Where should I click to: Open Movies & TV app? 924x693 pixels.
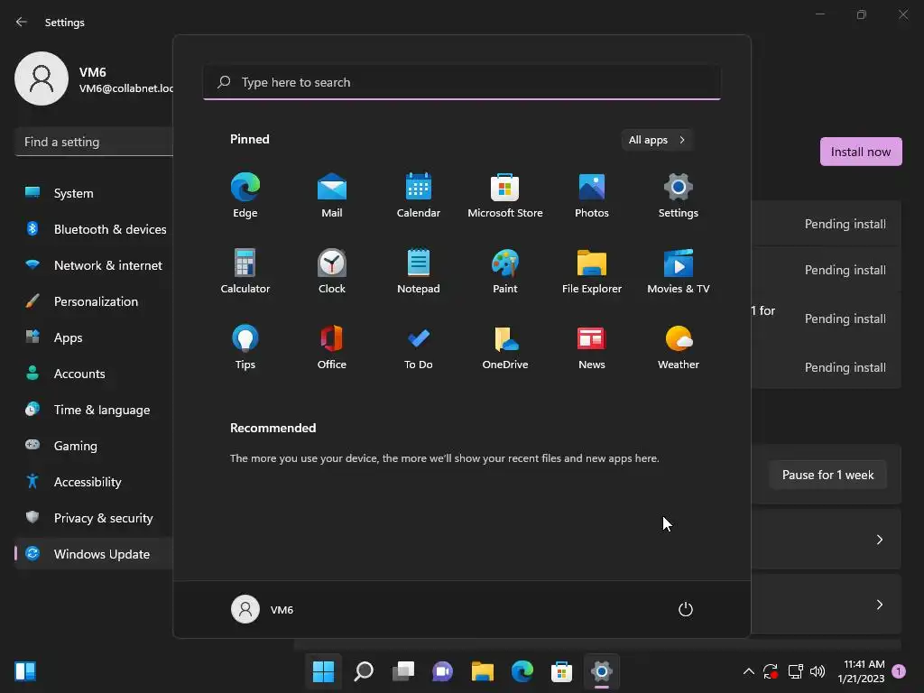[679, 271]
